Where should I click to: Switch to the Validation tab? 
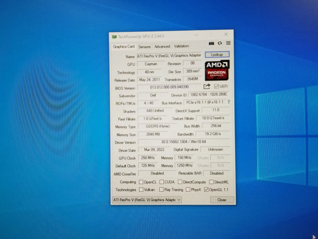point(181,46)
